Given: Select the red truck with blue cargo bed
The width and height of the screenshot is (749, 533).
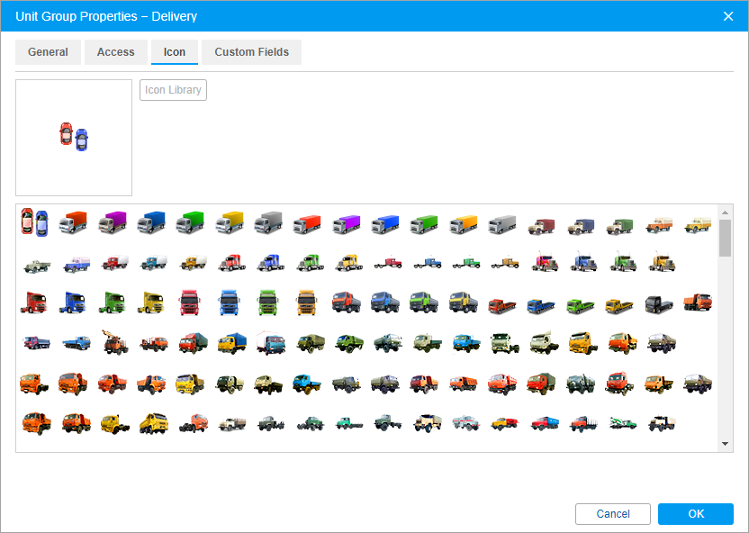Looking at the screenshot, I should (545, 422).
